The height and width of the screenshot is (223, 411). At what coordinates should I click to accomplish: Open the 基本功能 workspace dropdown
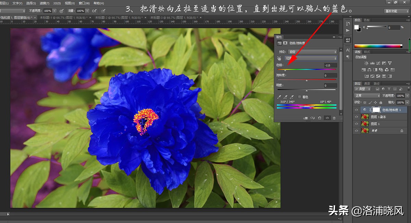[396, 11]
